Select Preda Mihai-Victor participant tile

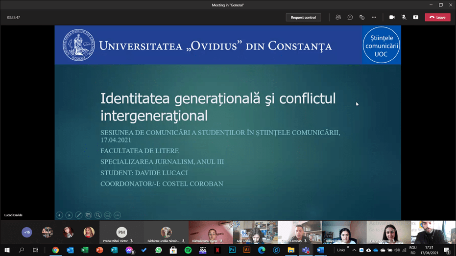[121, 233]
